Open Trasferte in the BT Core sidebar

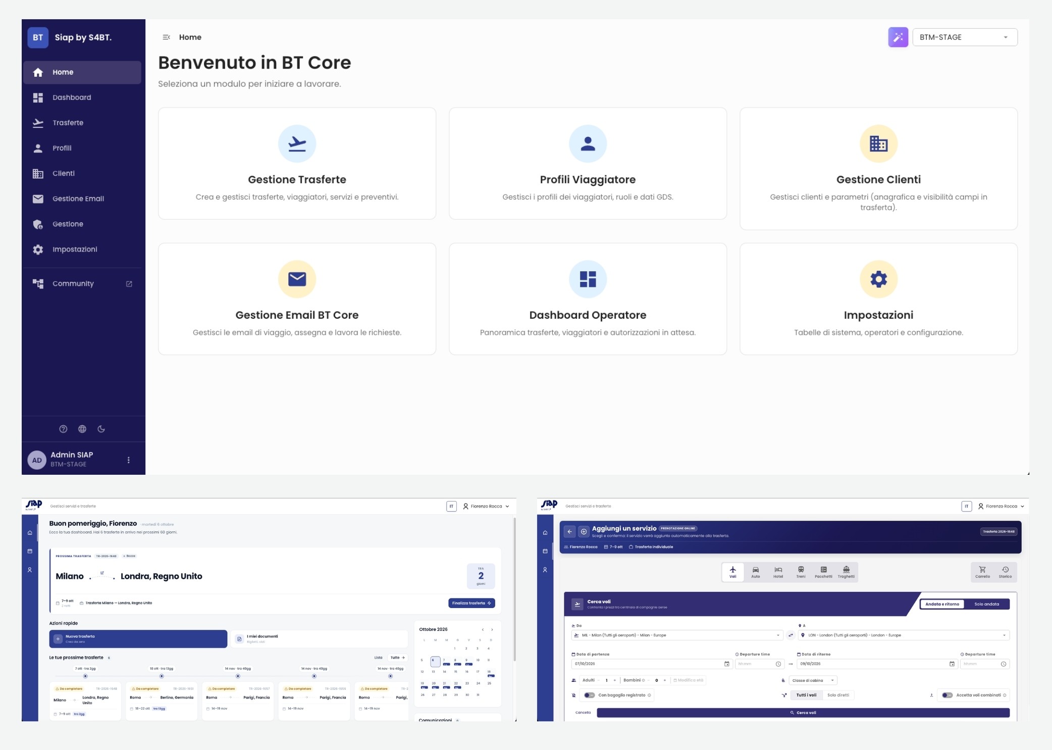82,123
